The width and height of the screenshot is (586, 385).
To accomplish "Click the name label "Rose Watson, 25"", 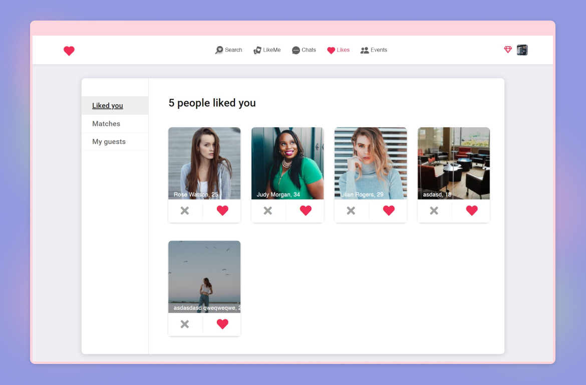I will click(x=196, y=195).
